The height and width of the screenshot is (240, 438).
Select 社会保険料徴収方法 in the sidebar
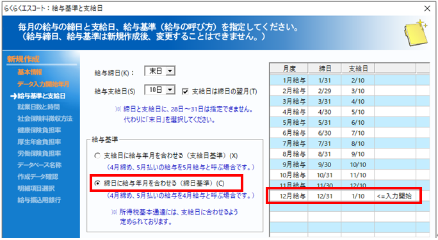[45, 118]
